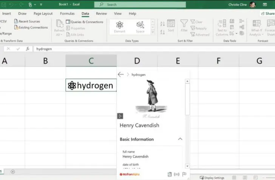Open connection Properties
Image resolution: width=275 pixels, height=180 pixels.
[76, 28]
